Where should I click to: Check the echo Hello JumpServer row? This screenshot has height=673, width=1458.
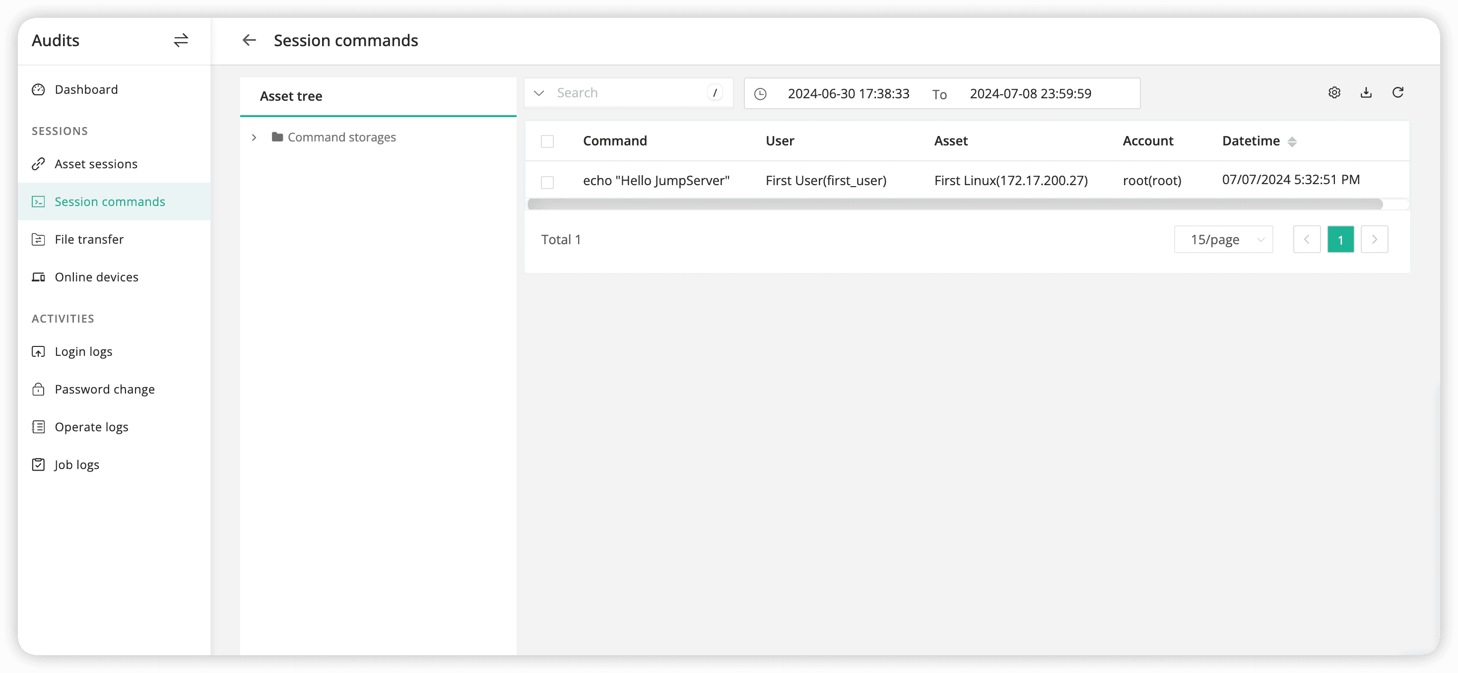[x=547, y=182]
